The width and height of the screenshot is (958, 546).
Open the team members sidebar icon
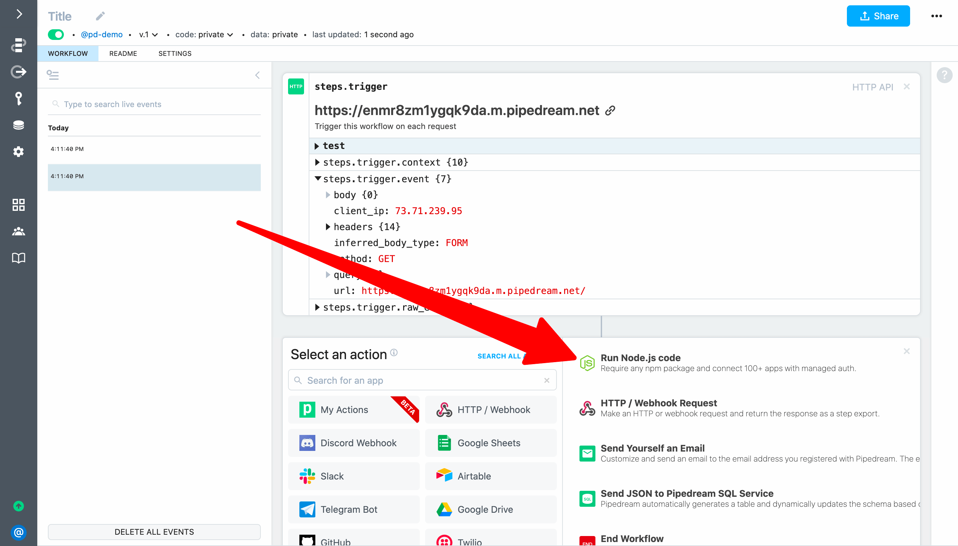(18, 231)
